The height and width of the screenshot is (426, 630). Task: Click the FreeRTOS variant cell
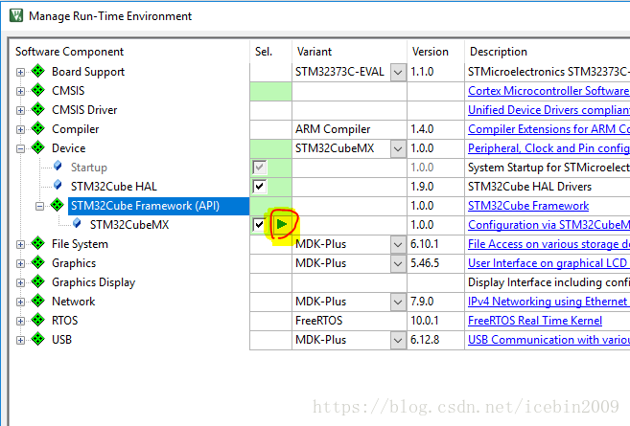pos(349,321)
